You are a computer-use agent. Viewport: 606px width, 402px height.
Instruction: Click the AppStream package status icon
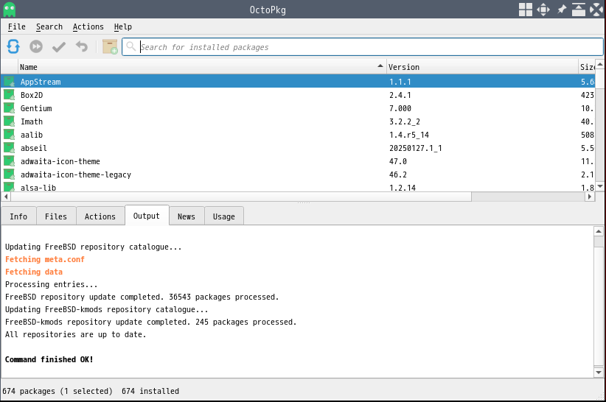coord(10,82)
